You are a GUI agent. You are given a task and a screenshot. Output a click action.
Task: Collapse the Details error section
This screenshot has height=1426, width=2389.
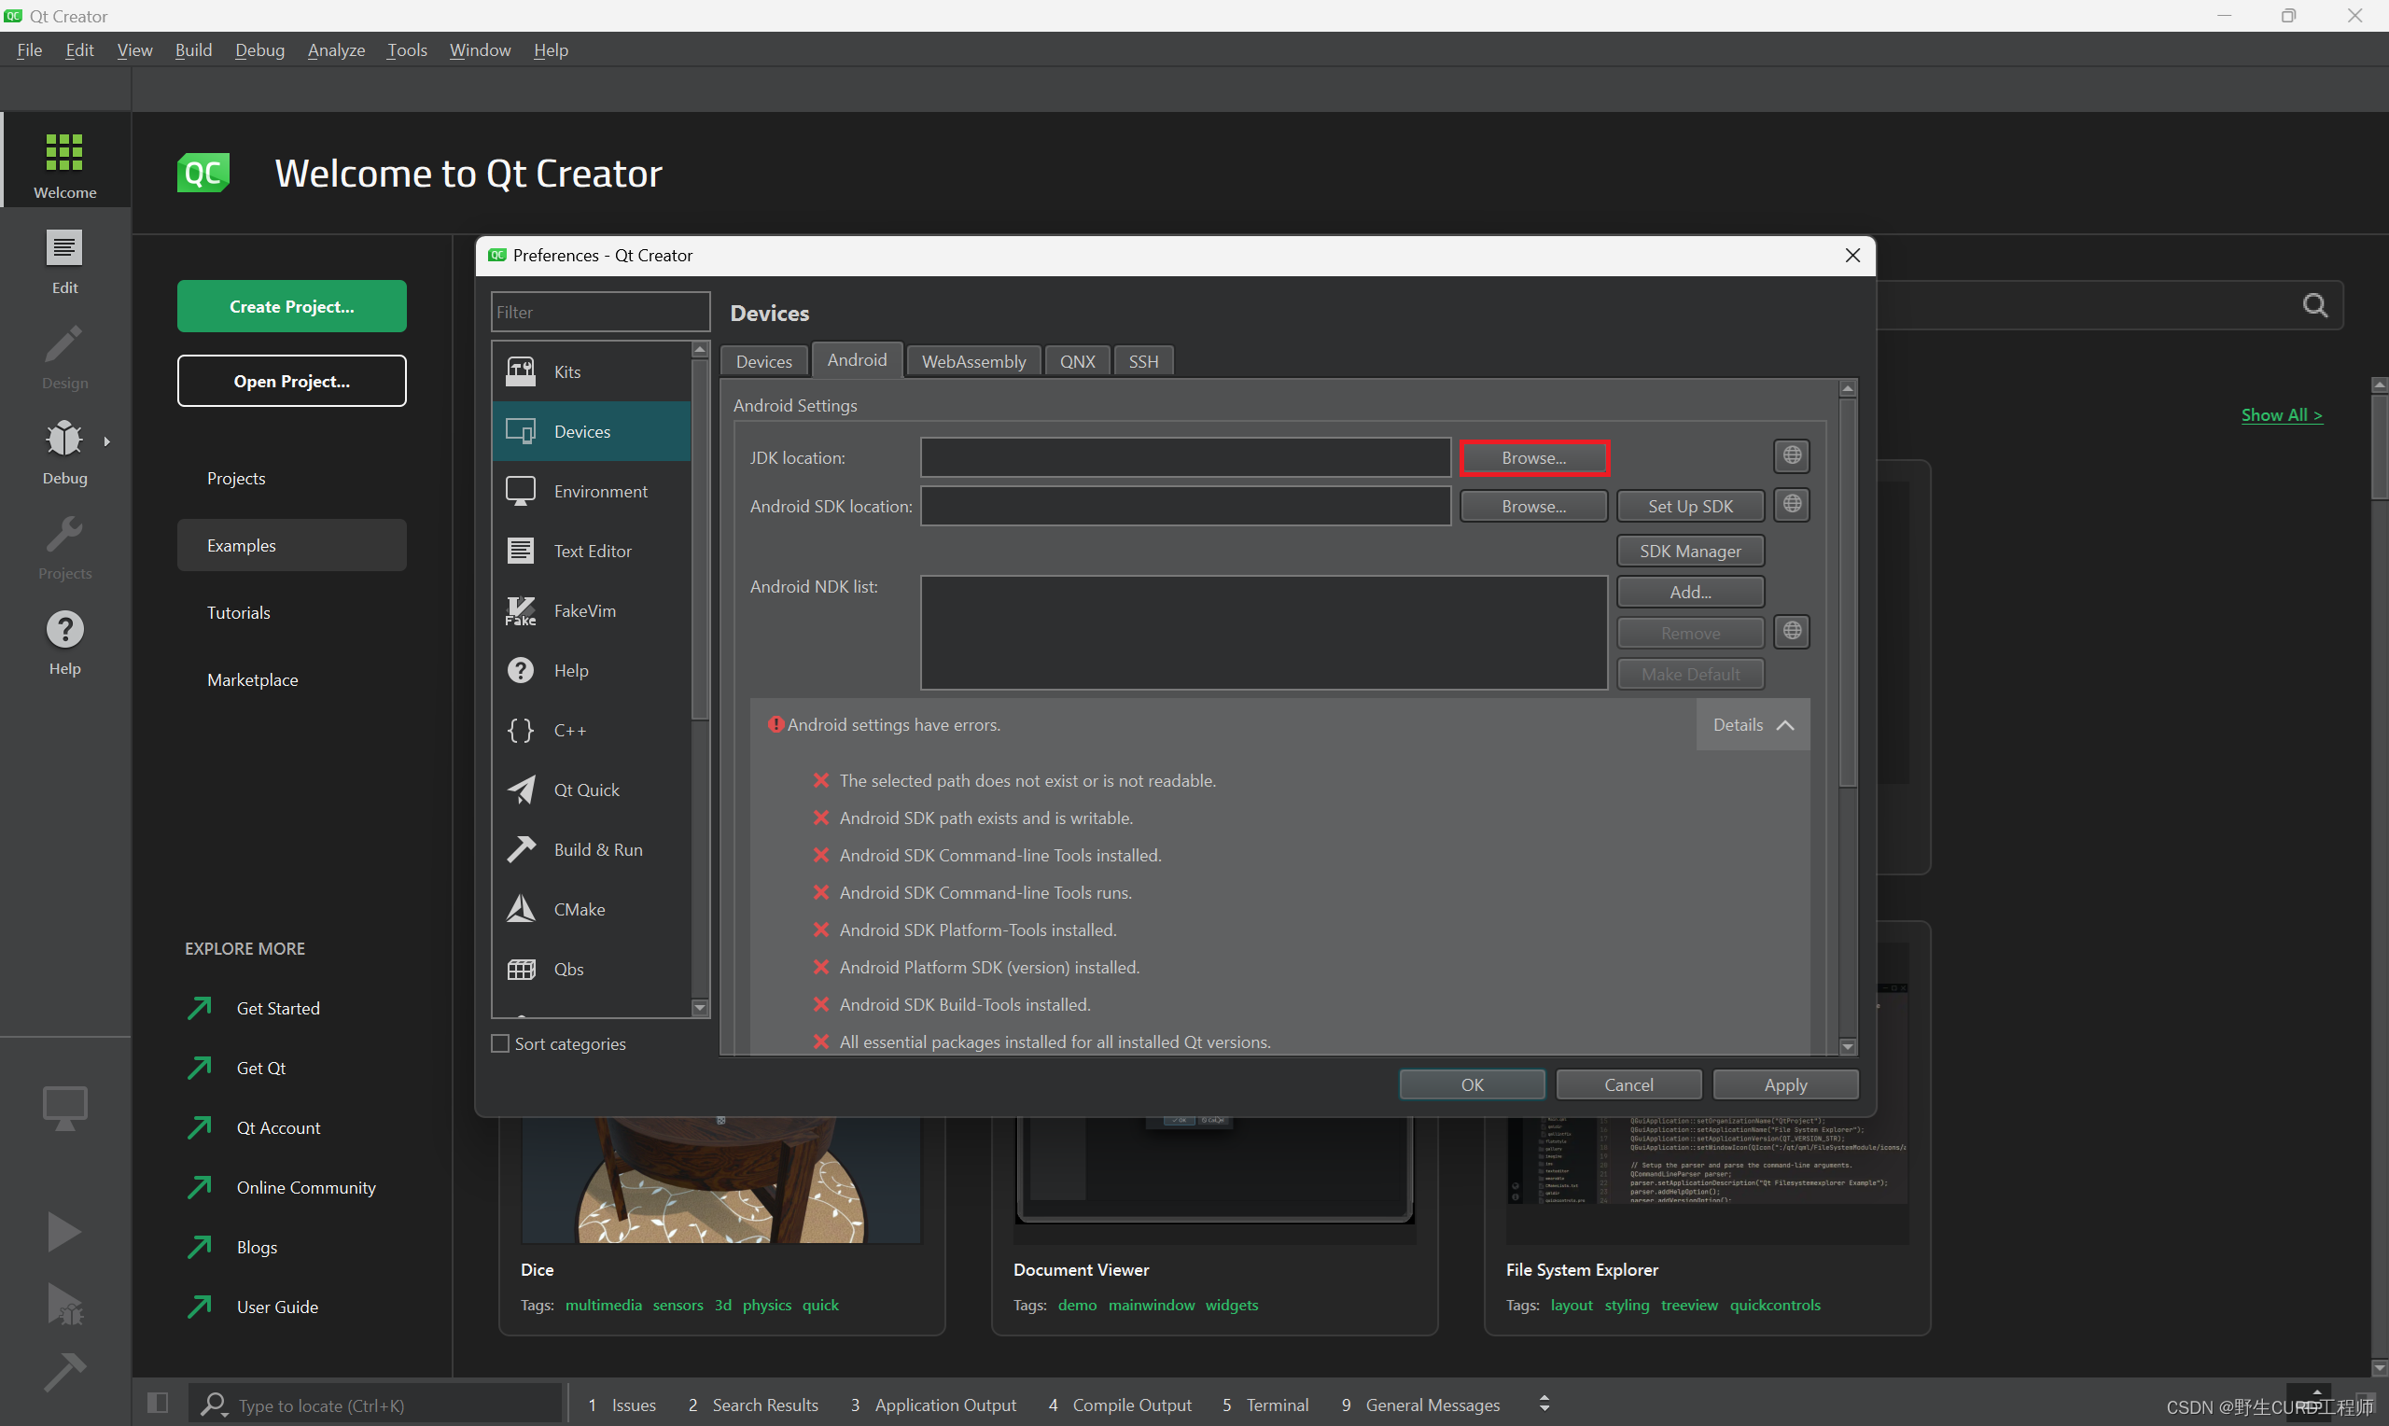(x=1753, y=724)
